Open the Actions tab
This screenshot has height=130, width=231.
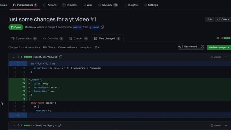(x=50, y=5)
